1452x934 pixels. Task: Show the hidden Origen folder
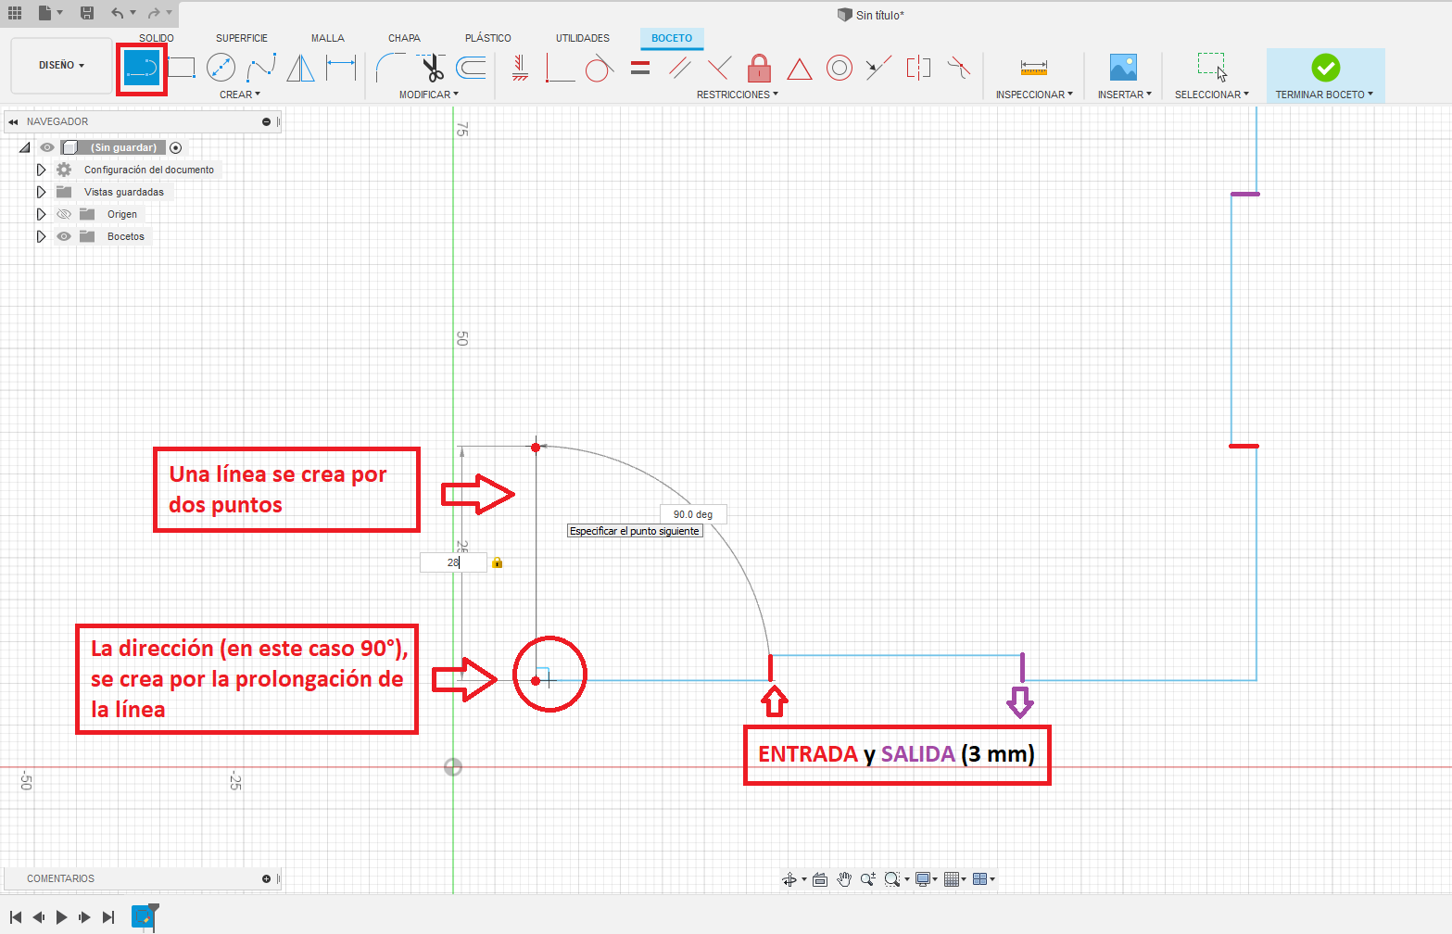pos(64,214)
